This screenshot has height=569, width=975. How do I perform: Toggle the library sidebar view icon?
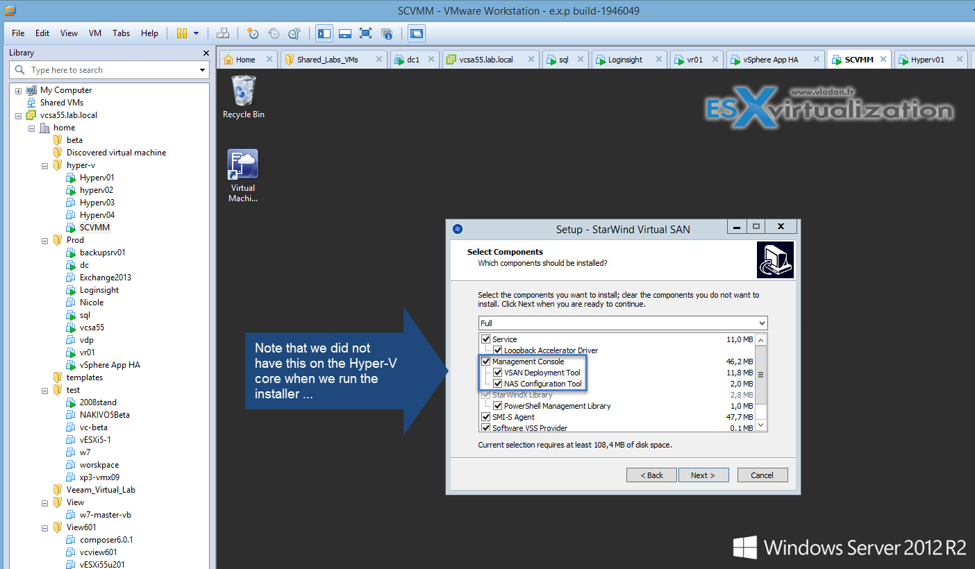[324, 33]
